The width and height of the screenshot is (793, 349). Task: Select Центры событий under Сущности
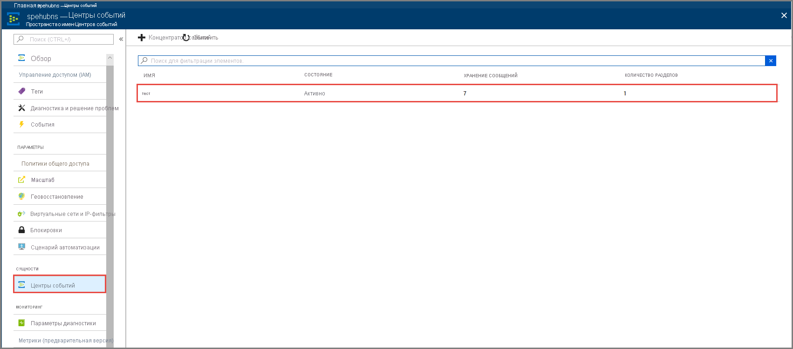[x=60, y=284]
